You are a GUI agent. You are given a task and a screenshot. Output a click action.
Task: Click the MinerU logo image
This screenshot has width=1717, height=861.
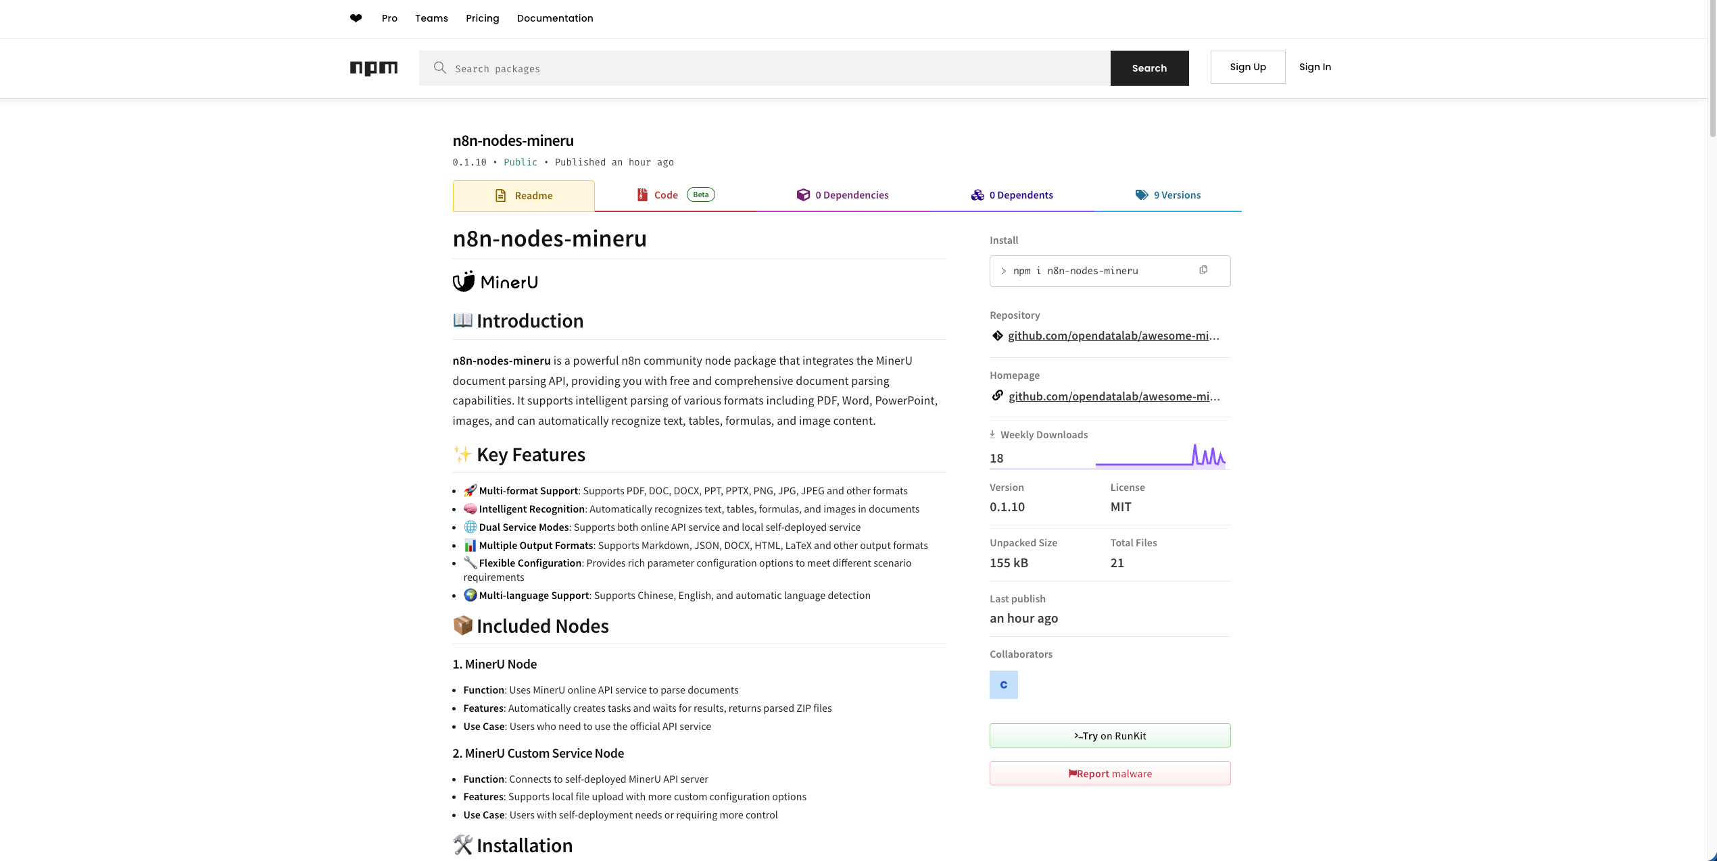pos(495,282)
